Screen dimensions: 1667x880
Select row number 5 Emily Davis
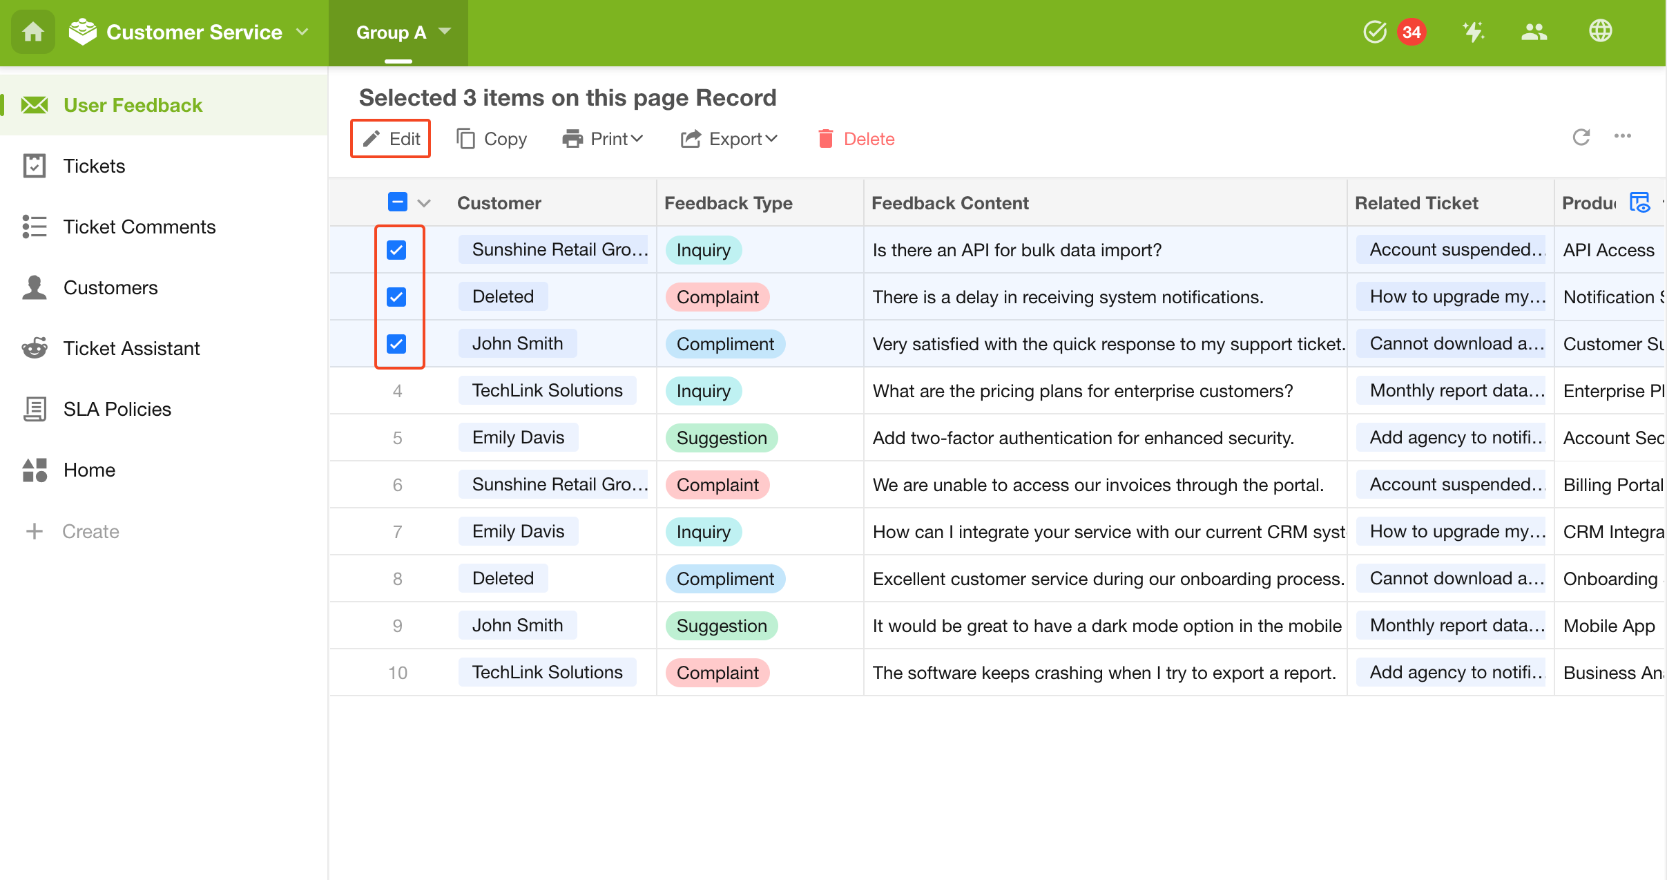click(397, 438)
